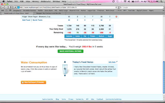
Task: Click the battery status icon
Action: pyautogui.click(x=133, y=2)
